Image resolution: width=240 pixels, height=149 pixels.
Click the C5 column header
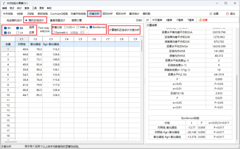tap(81, 39)
